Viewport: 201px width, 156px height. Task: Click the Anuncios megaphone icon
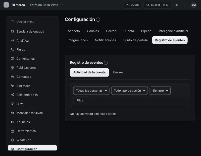[x=12, y=122]
